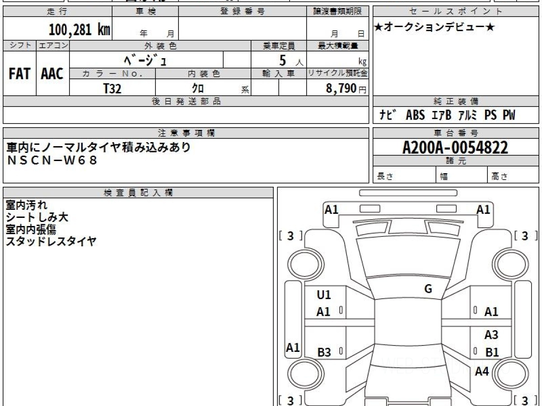Image resolution: width=542 pixels, height=406 pixels.
Task: Click the エアB equipment entry
Action: coord(441,115)
